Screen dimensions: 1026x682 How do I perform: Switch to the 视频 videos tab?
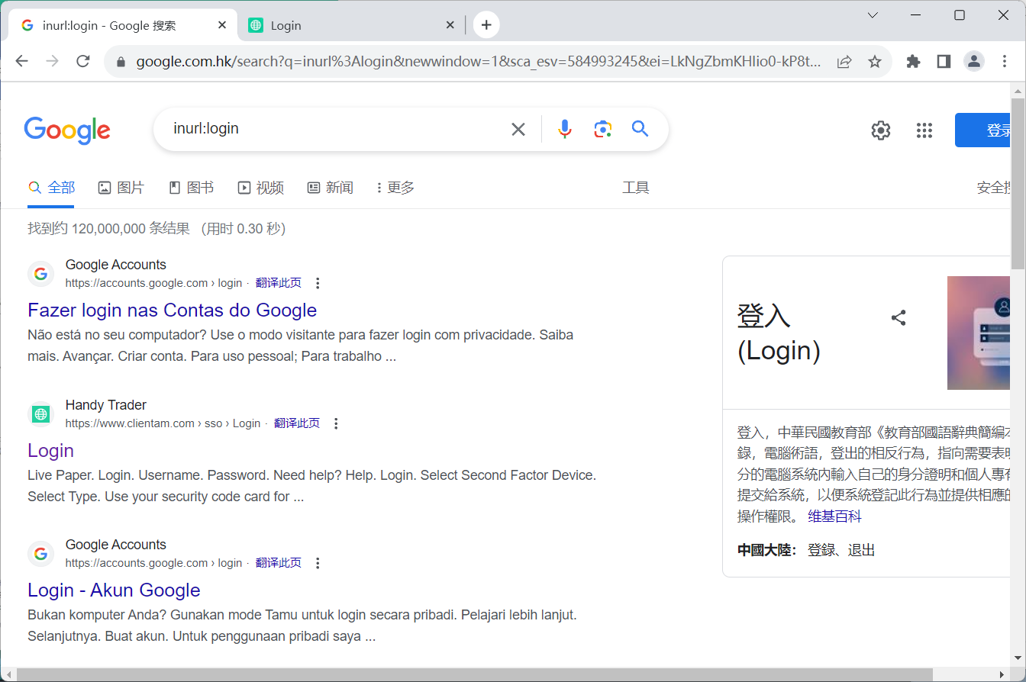point(261,188)
